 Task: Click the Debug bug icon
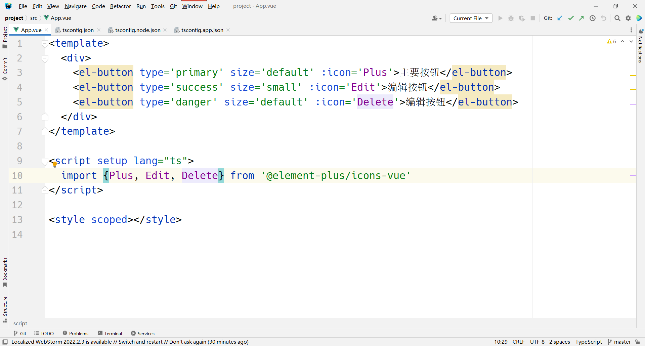pyautogui.click(x=511, y=18)
